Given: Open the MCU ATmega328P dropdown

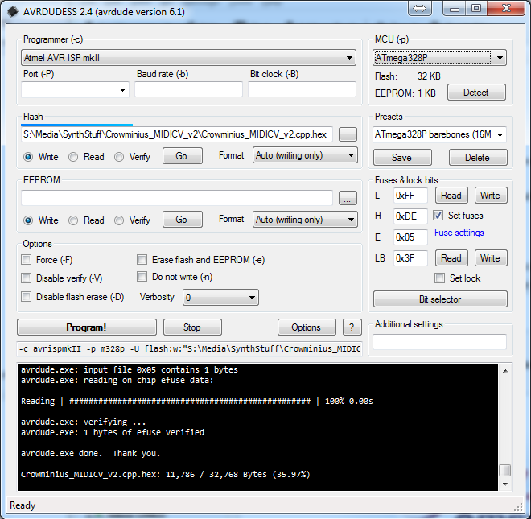Looking at the screenshot, I should coord(439,58).
